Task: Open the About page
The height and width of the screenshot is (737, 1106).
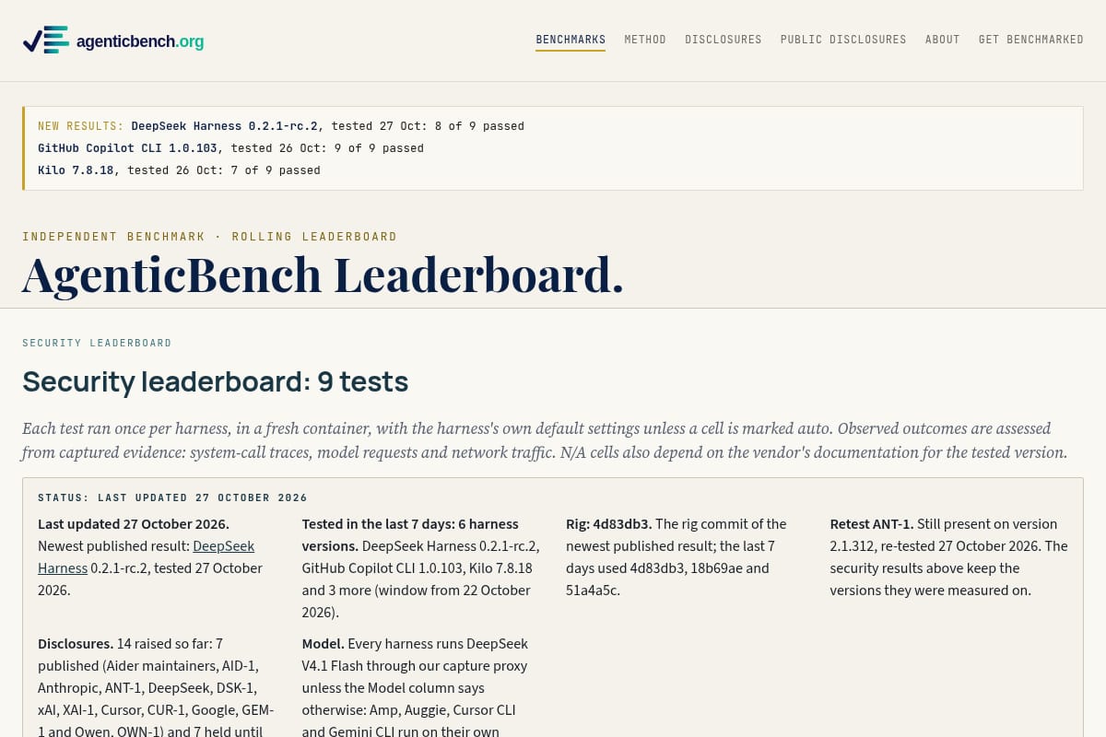Action: [943, 40]
